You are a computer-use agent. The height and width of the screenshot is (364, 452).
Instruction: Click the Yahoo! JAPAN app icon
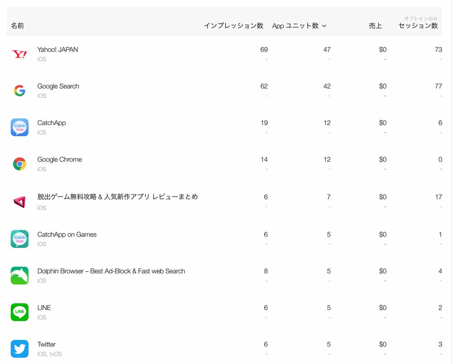[x=20, y=54]
